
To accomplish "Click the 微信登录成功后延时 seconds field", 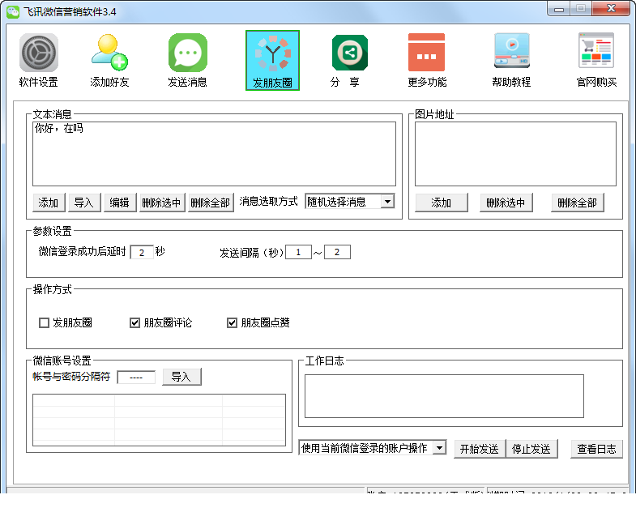I will coord(142,252).
